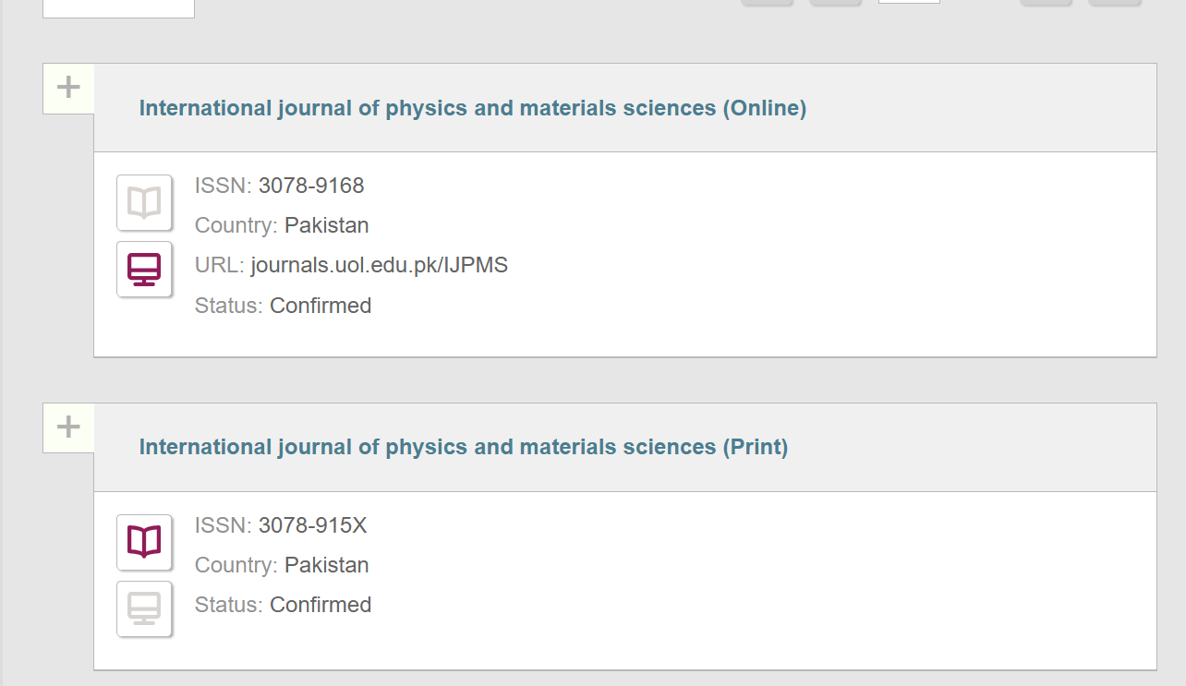Open the International journal of physics (Print) title
This screenshot has height=686, width=1186.
tap(463, 447)
